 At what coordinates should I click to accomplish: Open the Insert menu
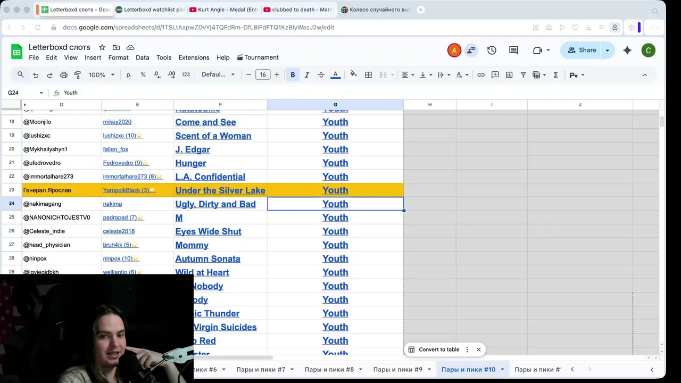coord(93,57)
